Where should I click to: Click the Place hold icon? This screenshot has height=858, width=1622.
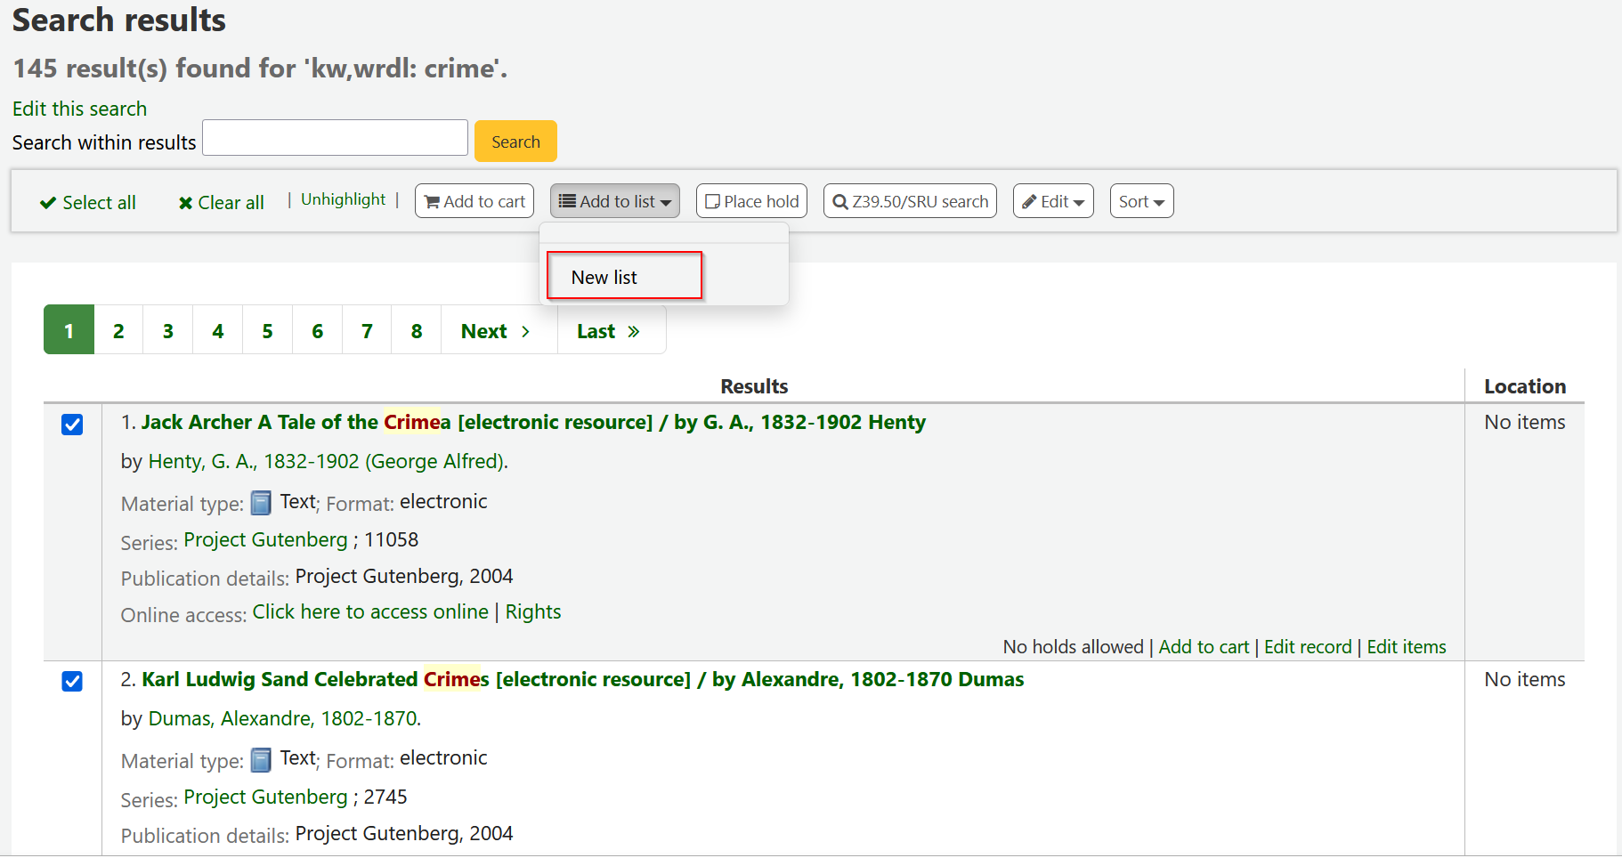(x=714, y=201)
